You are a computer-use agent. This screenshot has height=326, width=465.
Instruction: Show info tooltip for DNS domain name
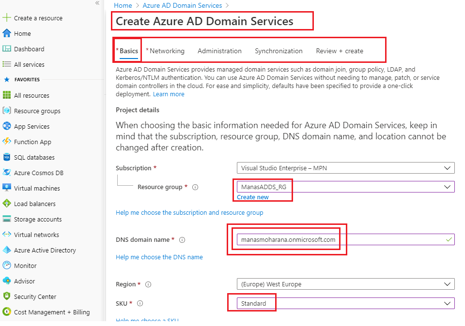pyautogui.click(x=182, y=240)
